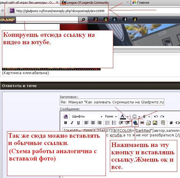
Task: Click the Заголовок: label
Action: (x=69, y=97)
